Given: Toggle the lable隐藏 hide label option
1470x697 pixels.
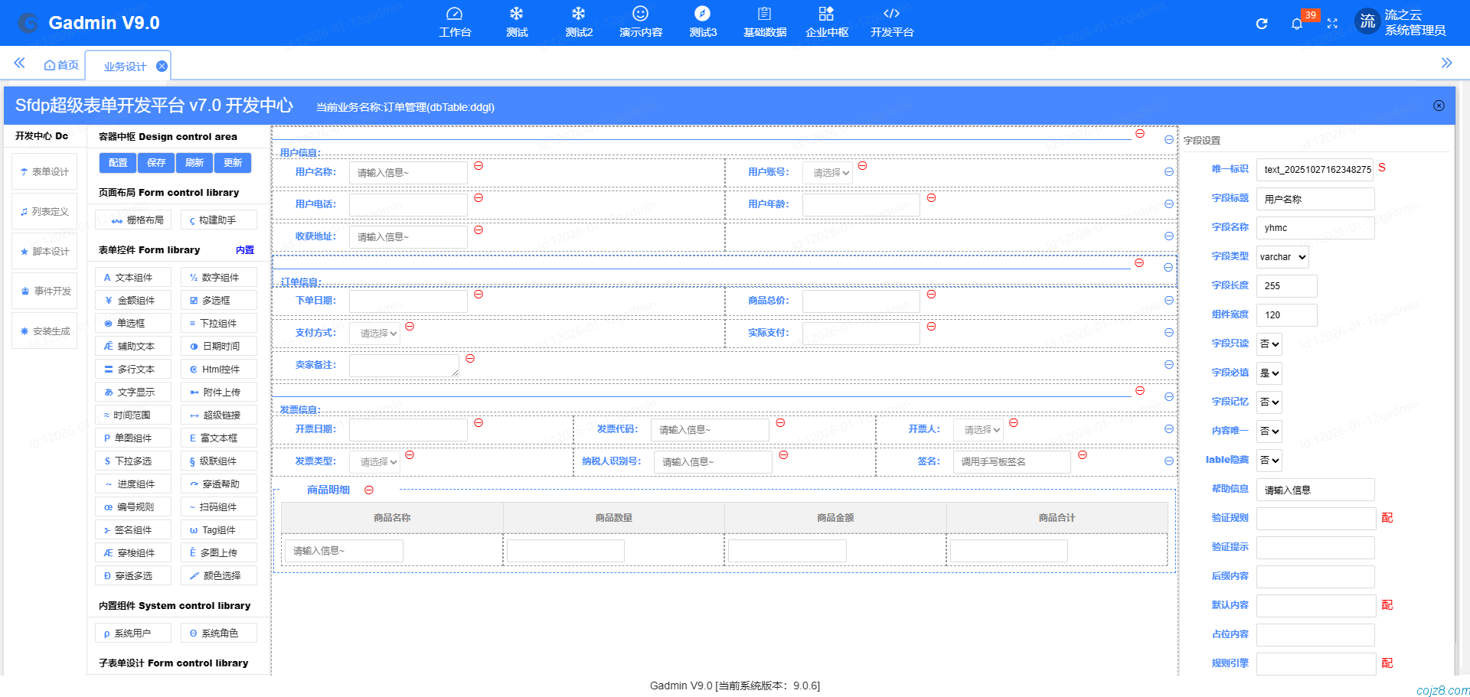Looking at the screenshot, I should pos(1268,460).
